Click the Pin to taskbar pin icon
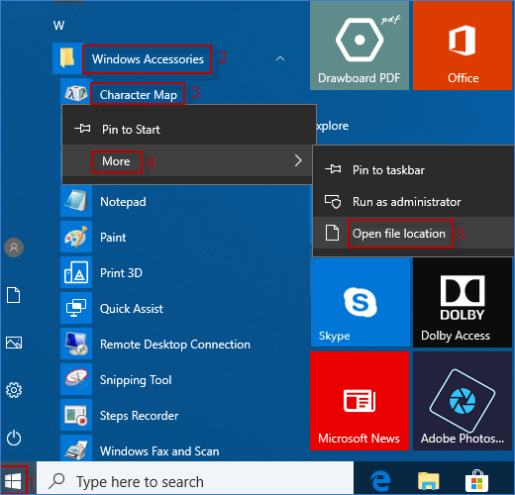The height and width of the screenshot is (495, 515). (333, 169)
